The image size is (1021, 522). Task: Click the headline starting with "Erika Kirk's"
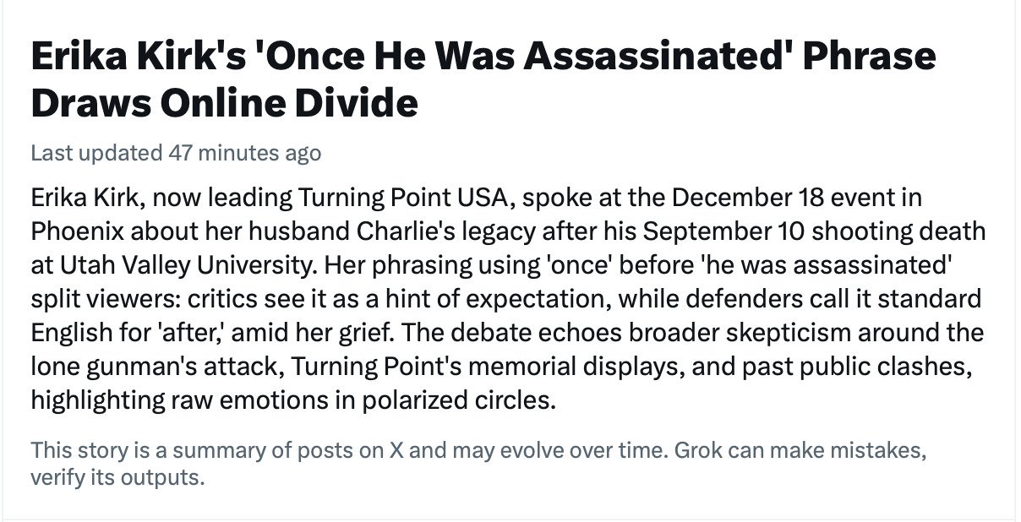pyautogui.click(x=483, y=57)
